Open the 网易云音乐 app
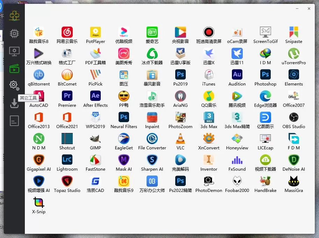319x238 pixels. (67, 32)
